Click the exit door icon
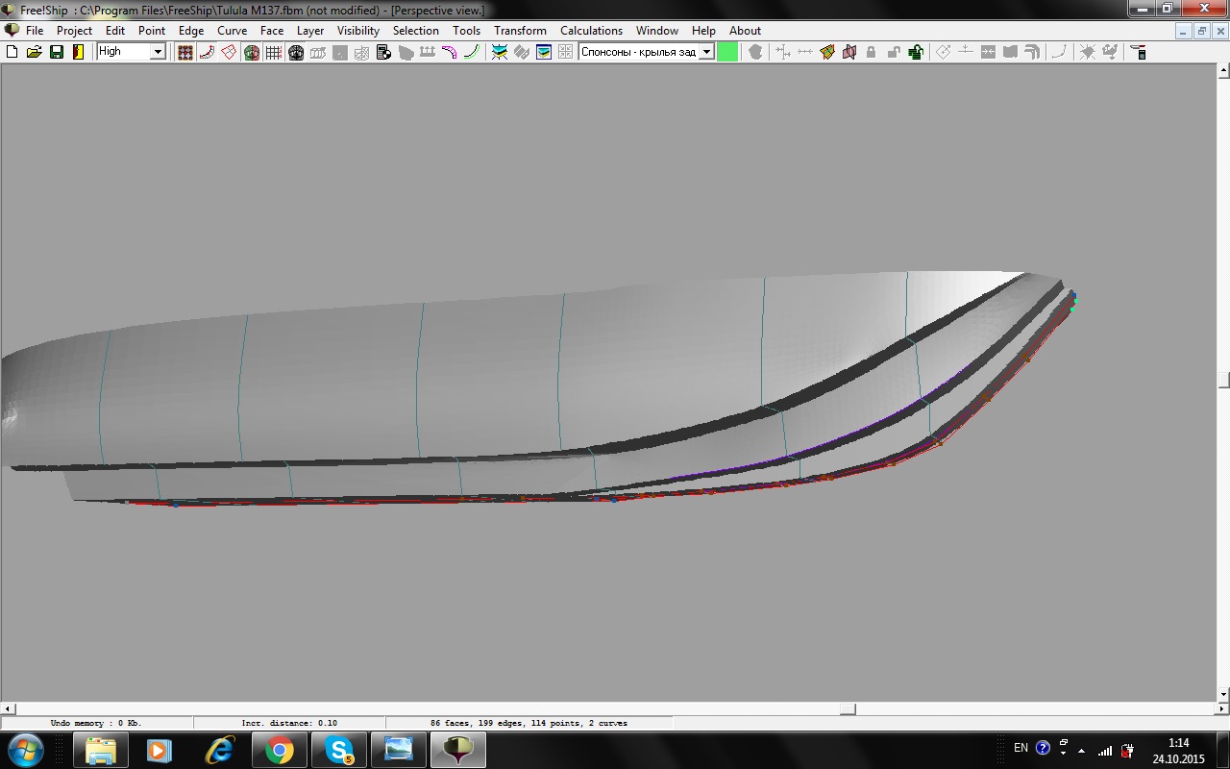This screenshot has width=1230, height=769. [79, 52]
